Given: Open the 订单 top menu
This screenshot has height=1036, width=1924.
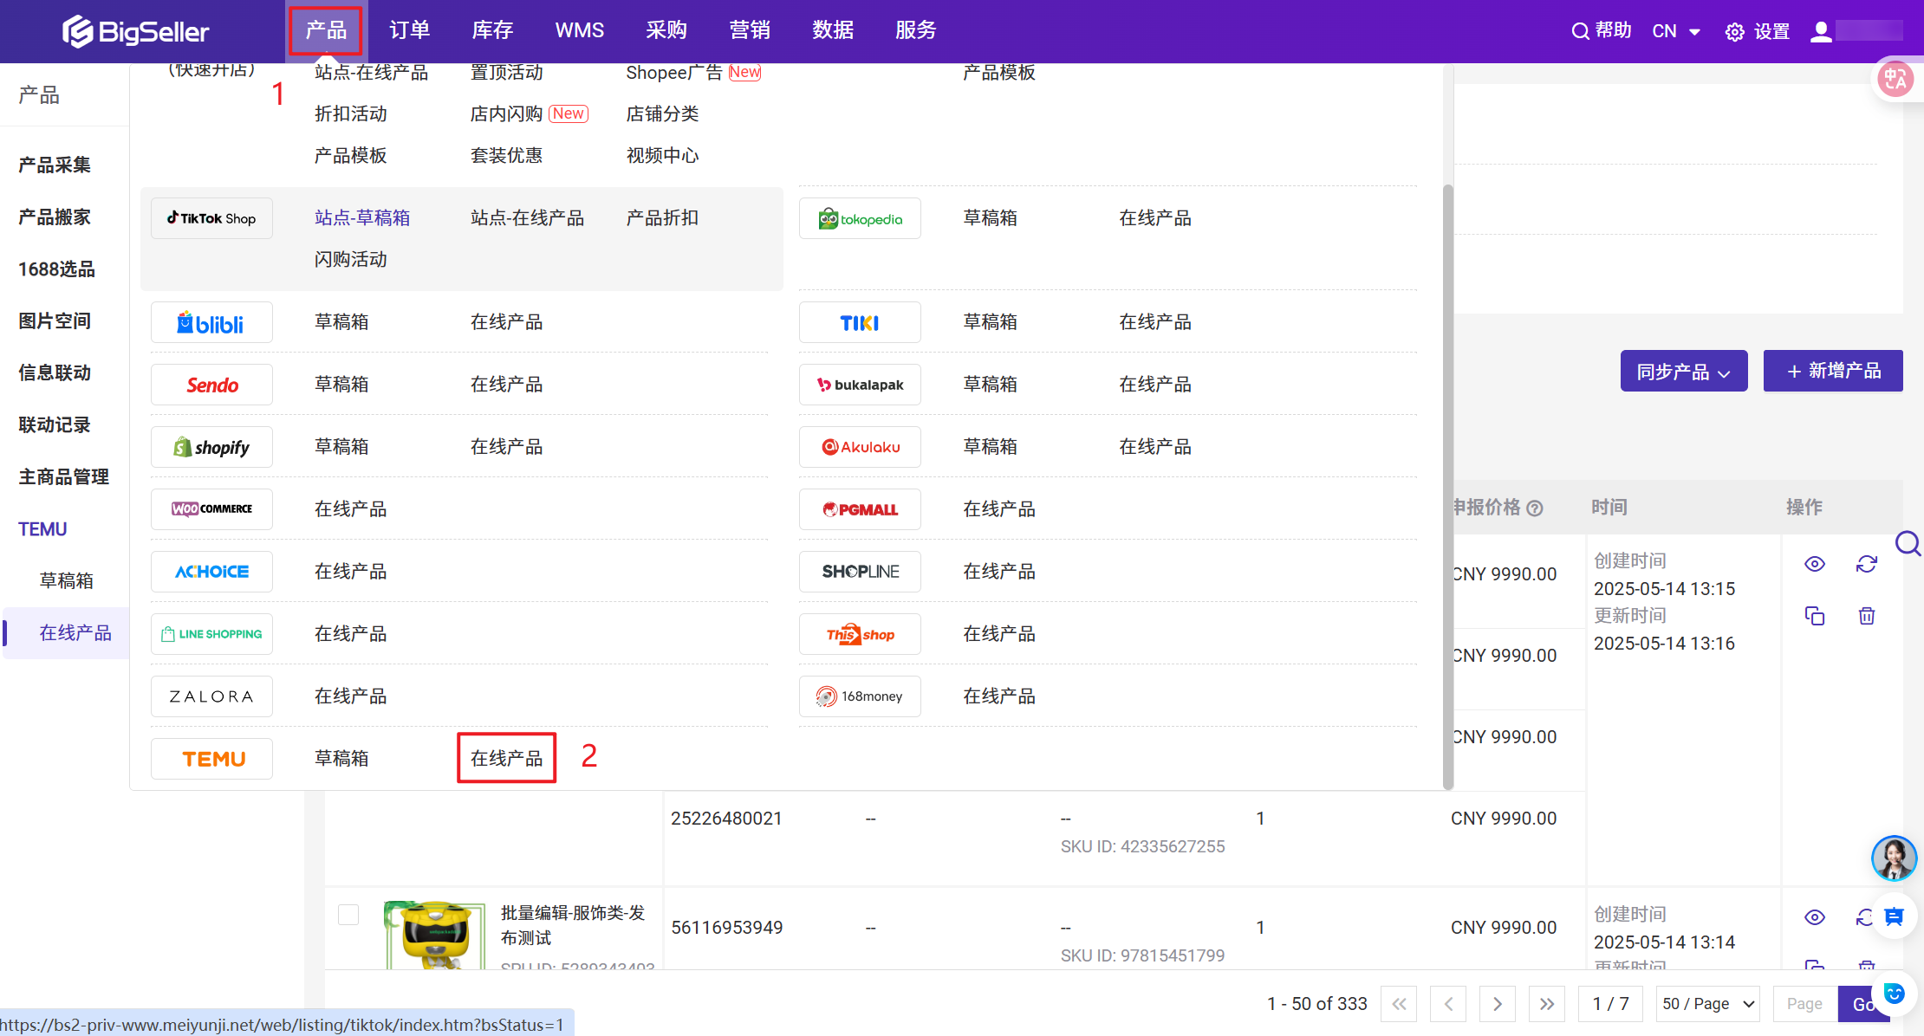Looking at the screenshot, I should 409,30.
